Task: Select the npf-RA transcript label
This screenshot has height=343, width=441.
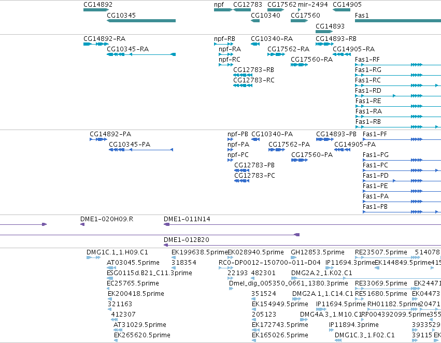Action: tap(230, 49)
